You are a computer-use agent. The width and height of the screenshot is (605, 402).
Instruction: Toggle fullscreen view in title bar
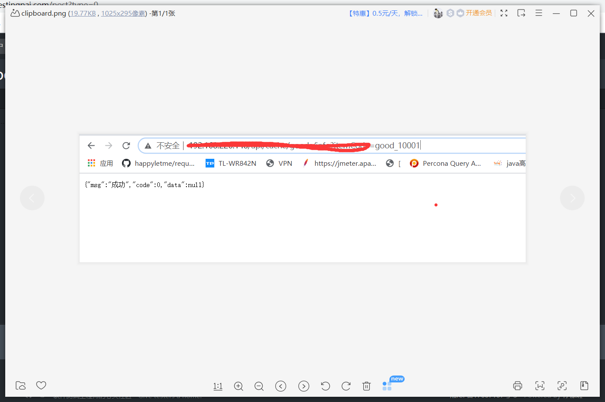tap(504, 13)
